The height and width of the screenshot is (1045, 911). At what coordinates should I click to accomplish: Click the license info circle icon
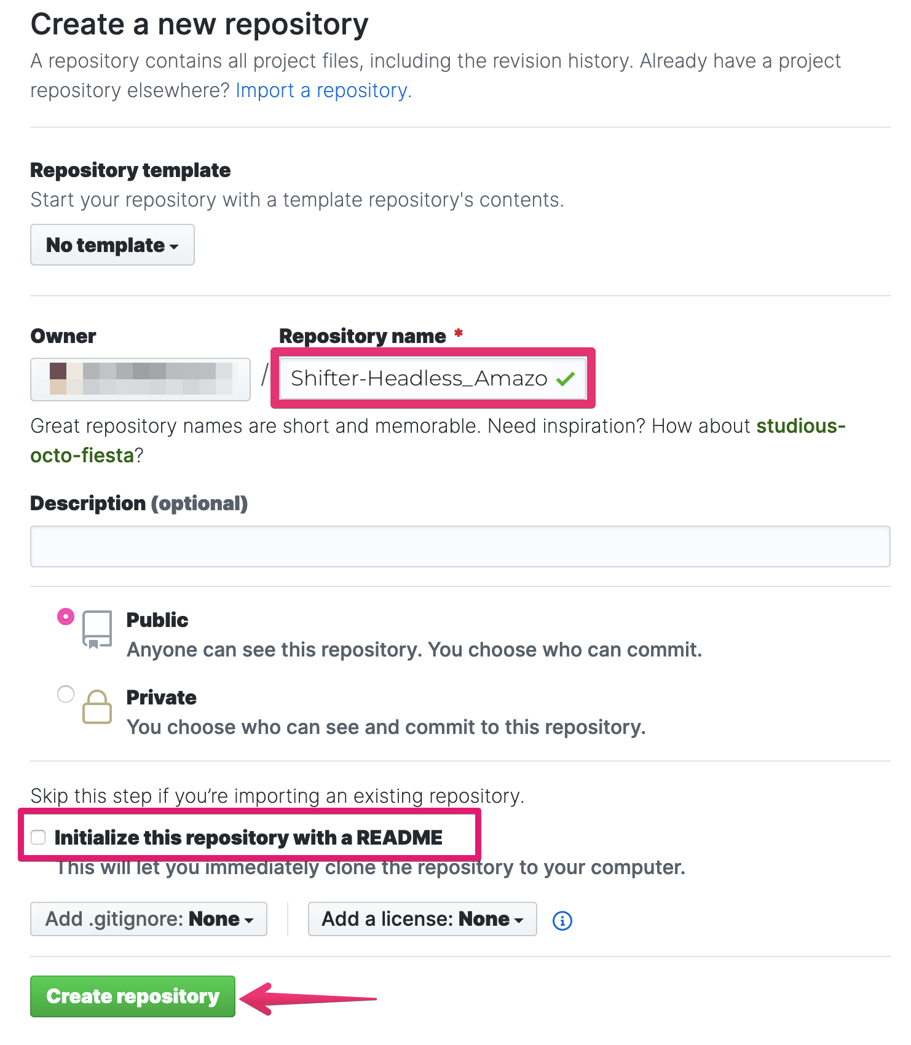(562, 920)
